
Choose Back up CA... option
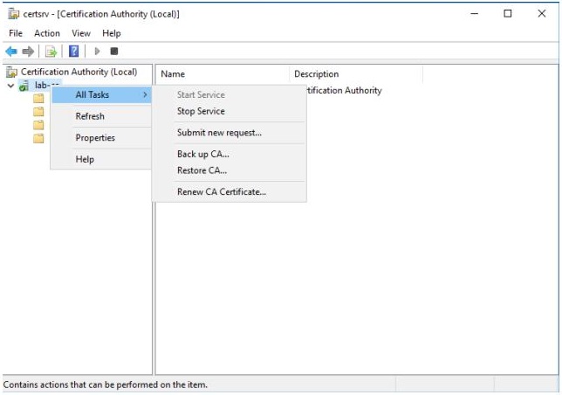pyautogui.click(x=230, y=155)
